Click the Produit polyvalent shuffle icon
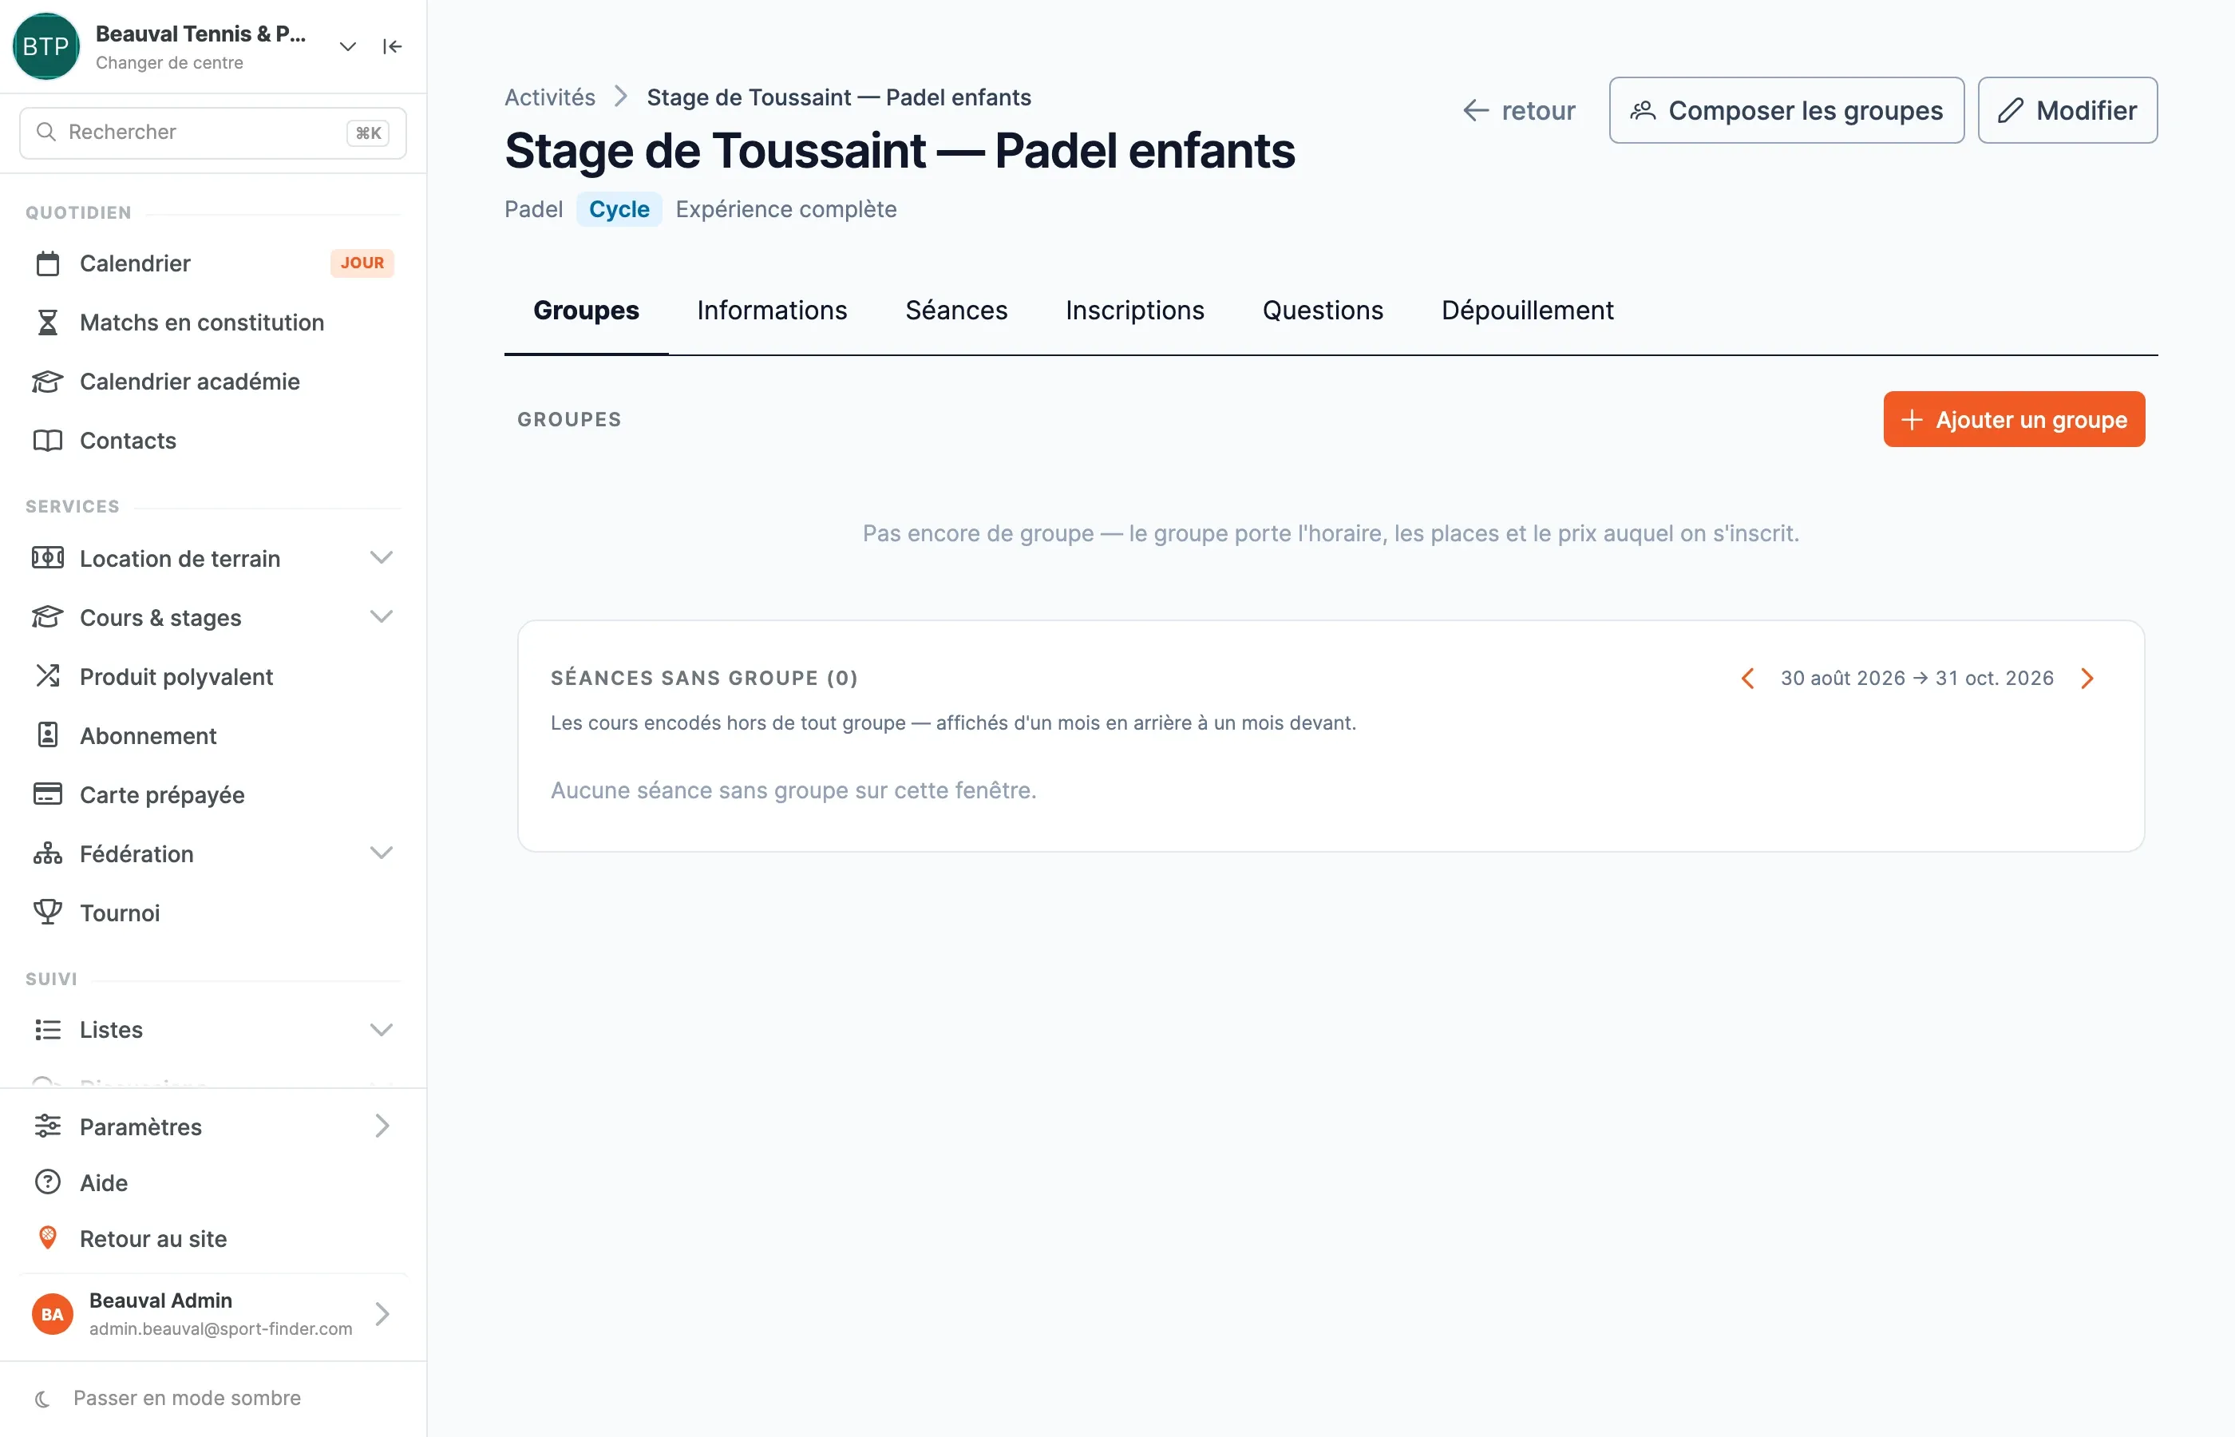 48,675
